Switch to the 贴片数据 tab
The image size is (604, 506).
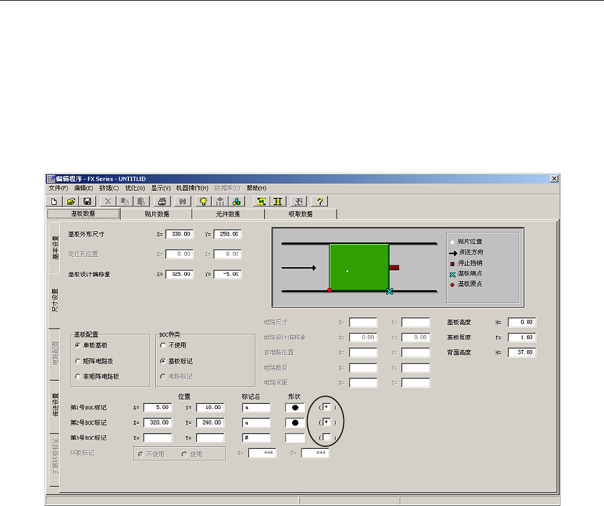156,214
